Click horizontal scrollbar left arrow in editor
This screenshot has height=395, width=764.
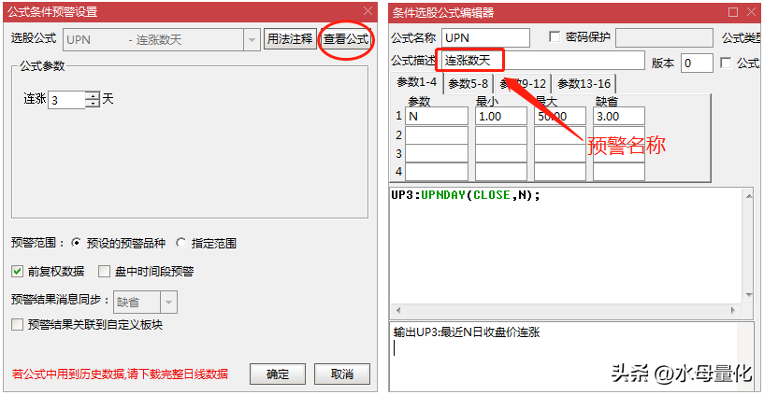[x=398, y=310]
